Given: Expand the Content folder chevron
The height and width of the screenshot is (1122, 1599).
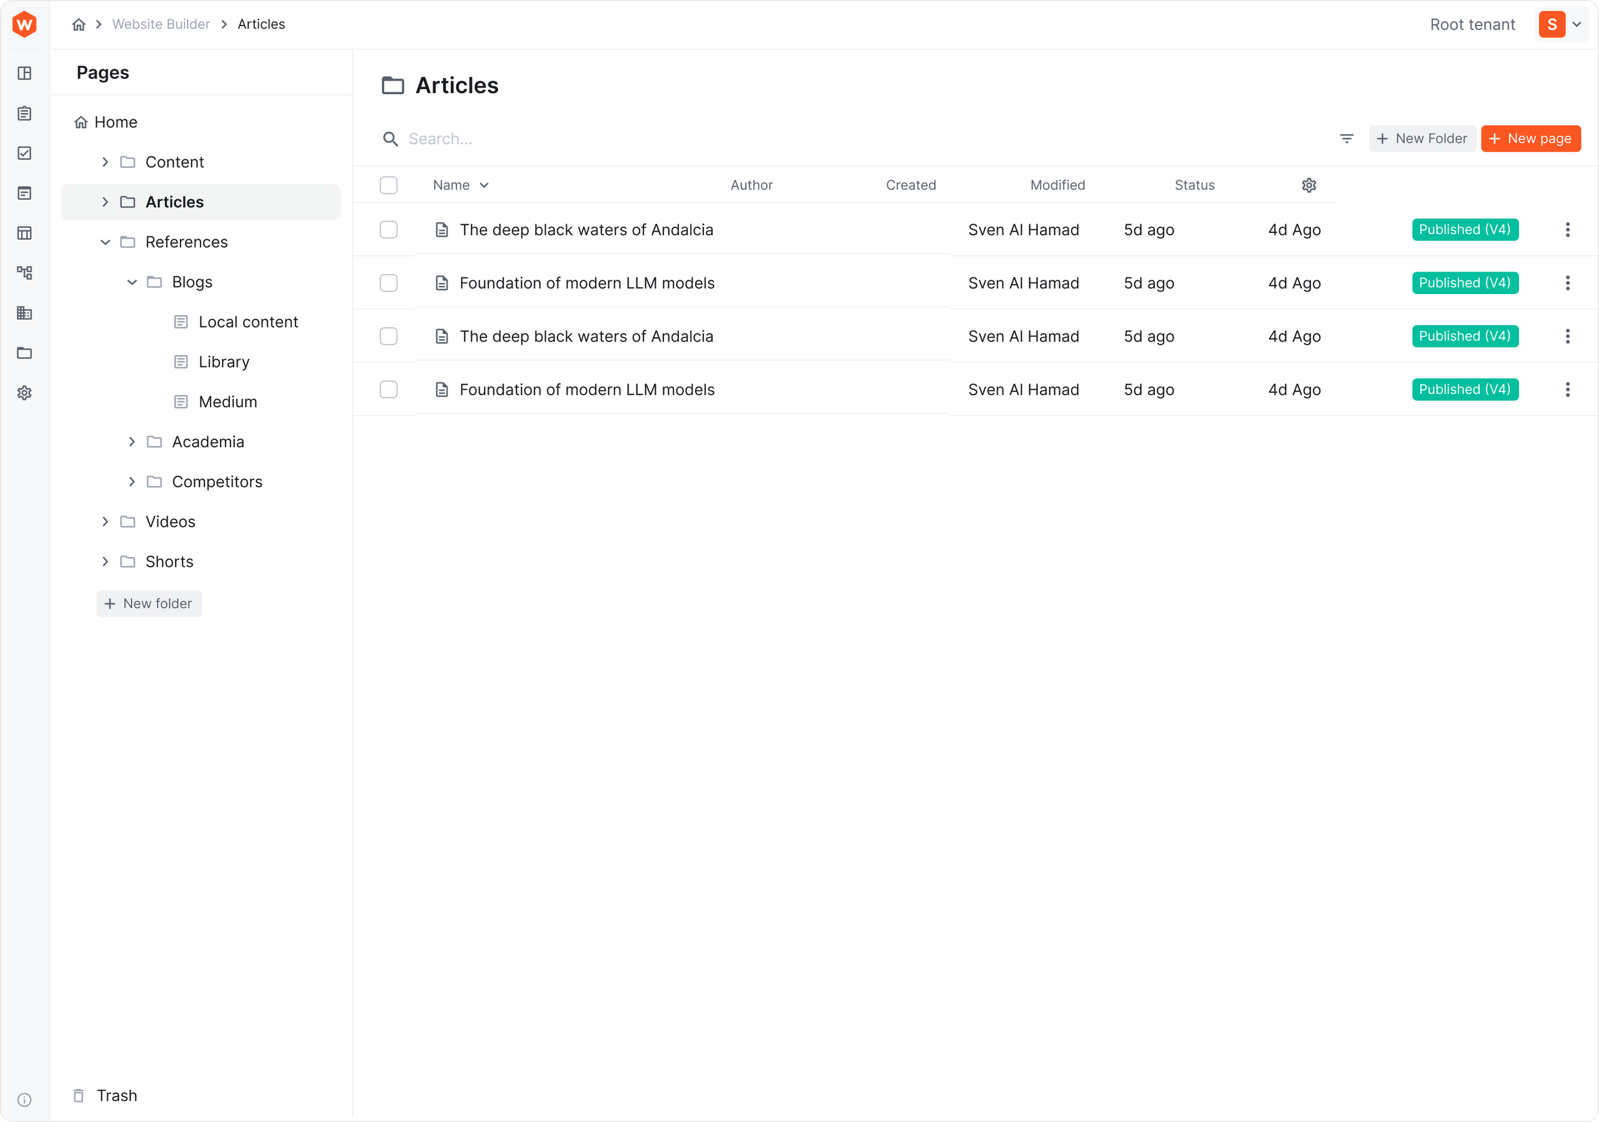Looking at the screenshot, I should click(x=105, y=162).
